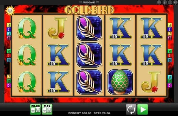Click the Gold Bird title logo
This screenshot has height=116, width=178.
[x=89, y=10]
